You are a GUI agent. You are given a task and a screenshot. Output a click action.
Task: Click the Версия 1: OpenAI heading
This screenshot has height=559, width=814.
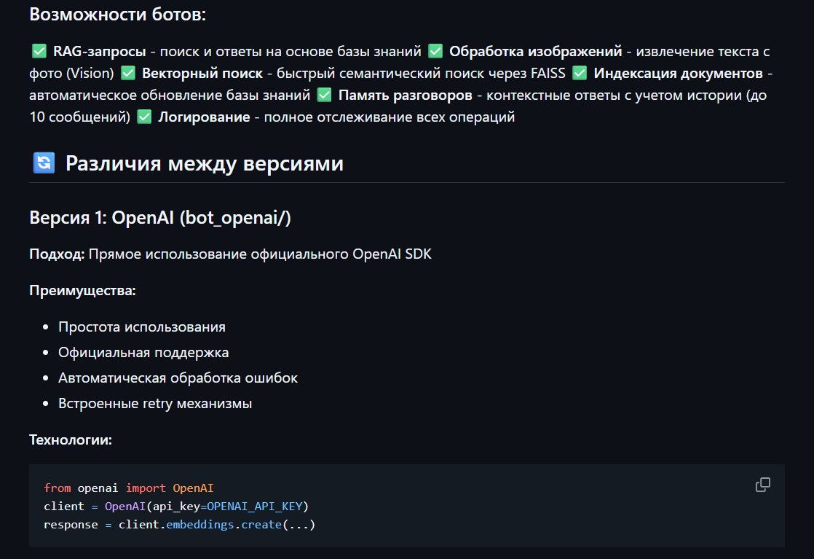tap(160, 218)
